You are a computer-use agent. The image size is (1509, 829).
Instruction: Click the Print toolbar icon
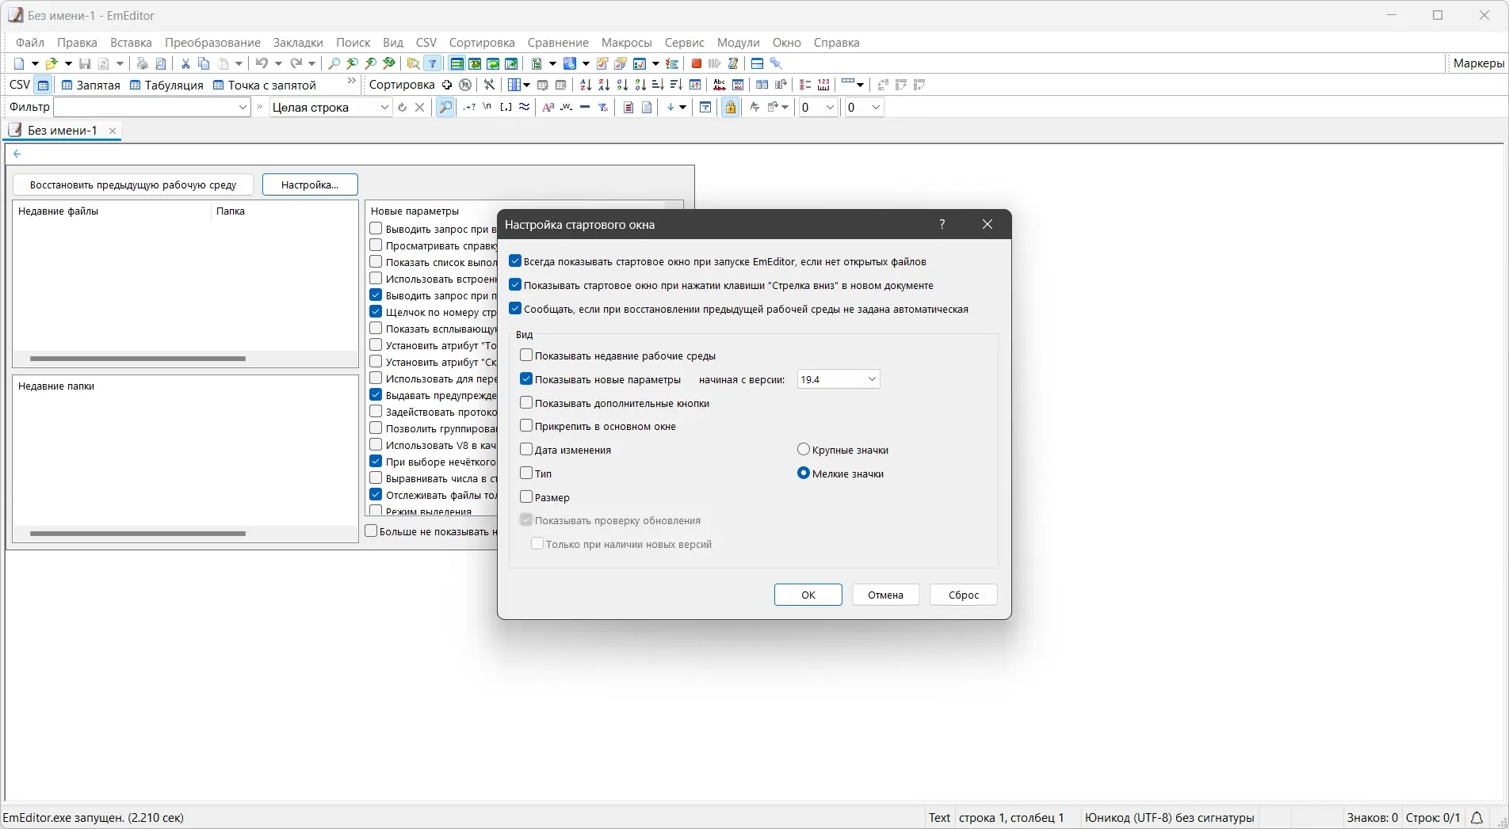[143, 63]
